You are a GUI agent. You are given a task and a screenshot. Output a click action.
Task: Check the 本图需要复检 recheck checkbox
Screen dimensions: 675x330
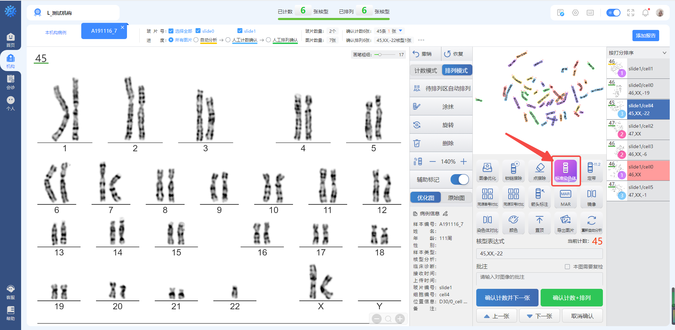pos(567,267)
